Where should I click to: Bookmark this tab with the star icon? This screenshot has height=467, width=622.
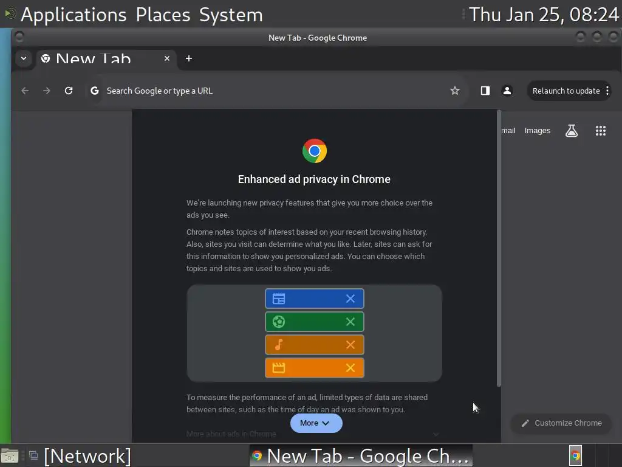454,91
